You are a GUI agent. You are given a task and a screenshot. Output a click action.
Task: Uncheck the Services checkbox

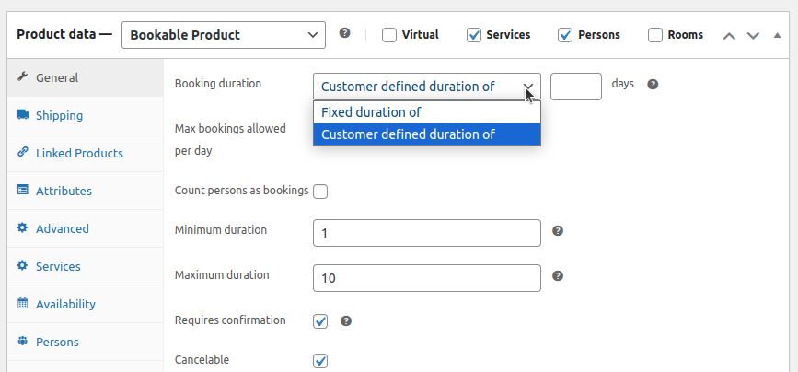point(474,35)
